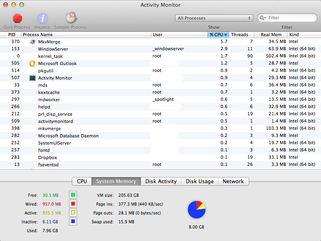Select the mds process row
Viewport: 321px width, 241px height.
[x=160, y=85]
